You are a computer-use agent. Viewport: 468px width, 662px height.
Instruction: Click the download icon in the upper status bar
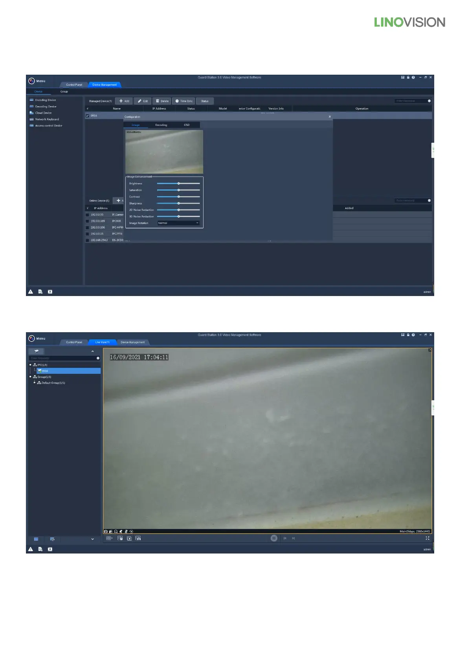coord(50,292)
